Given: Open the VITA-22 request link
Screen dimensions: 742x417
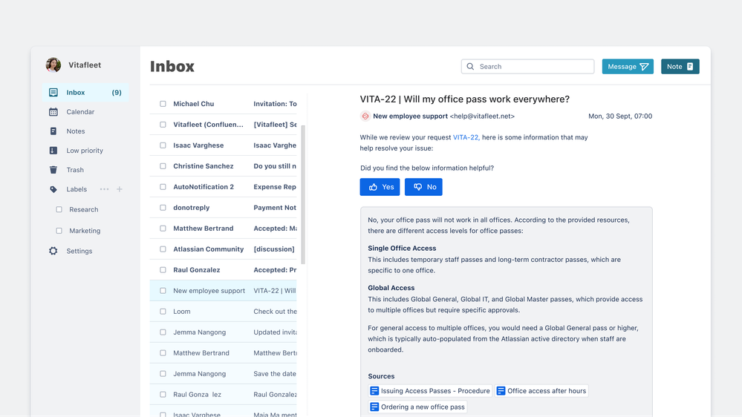Looking at the screenshot, I should (x=466, y=137).
